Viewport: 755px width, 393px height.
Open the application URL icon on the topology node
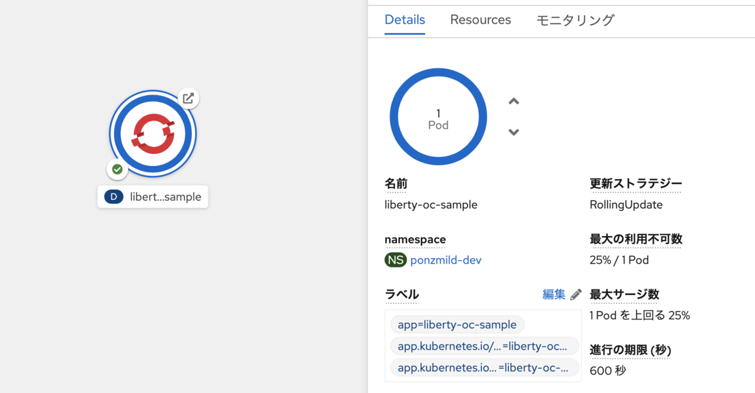pos(188,98)
